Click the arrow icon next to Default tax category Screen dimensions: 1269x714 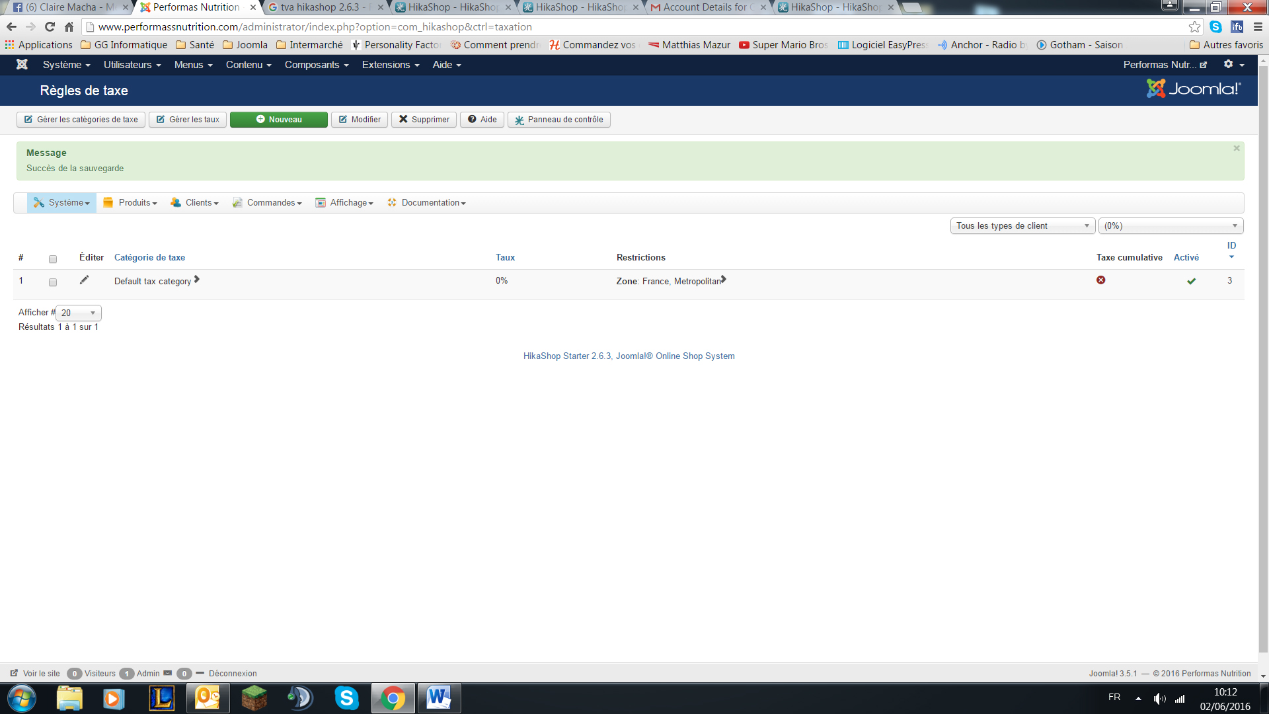(x=197, y=280)
